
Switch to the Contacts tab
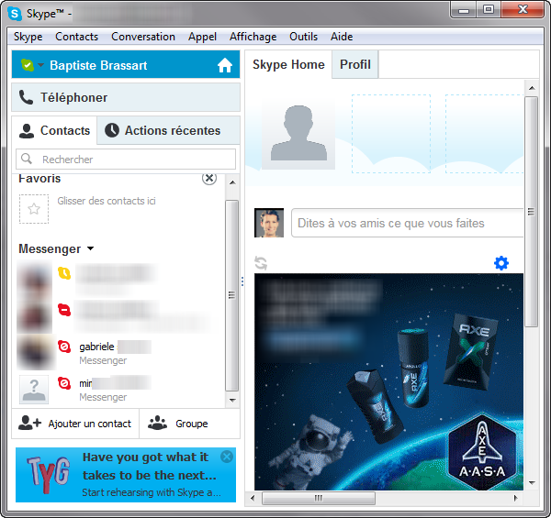coord(54,130)
